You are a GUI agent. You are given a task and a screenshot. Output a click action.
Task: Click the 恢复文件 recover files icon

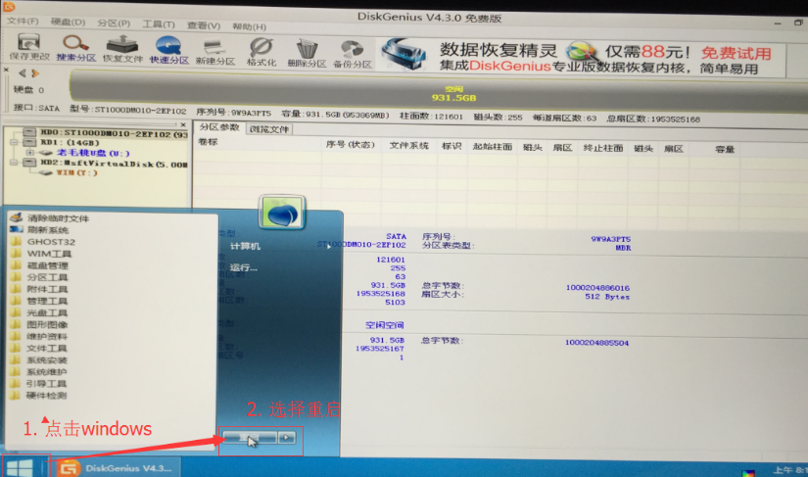[122, 48]
